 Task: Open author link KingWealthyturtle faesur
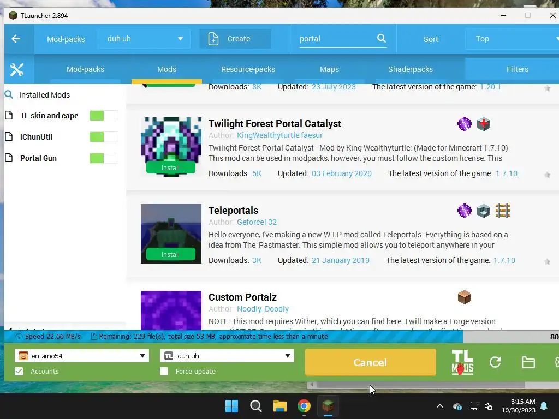coord(279,135)
